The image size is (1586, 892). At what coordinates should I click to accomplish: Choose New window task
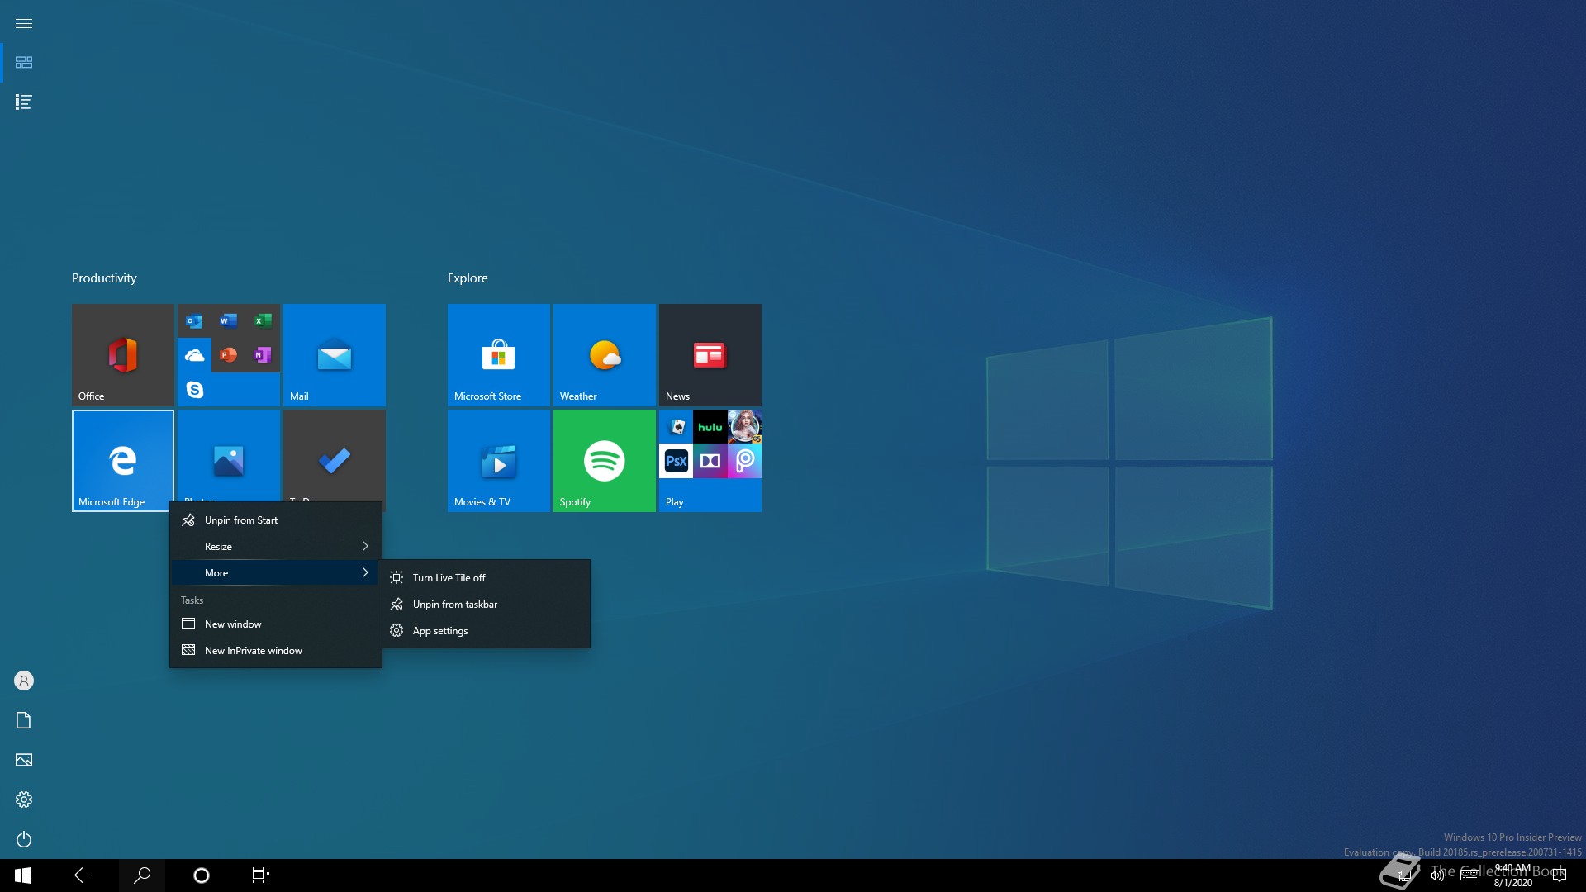click(276, 624)
